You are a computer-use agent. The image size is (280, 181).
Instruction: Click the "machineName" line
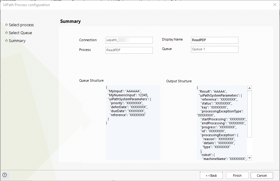point(224,159)
